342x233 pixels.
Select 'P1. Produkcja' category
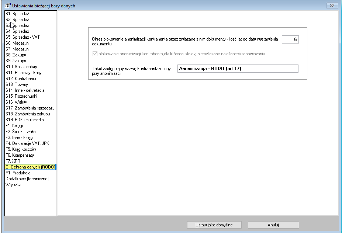[x=18, y=173]
